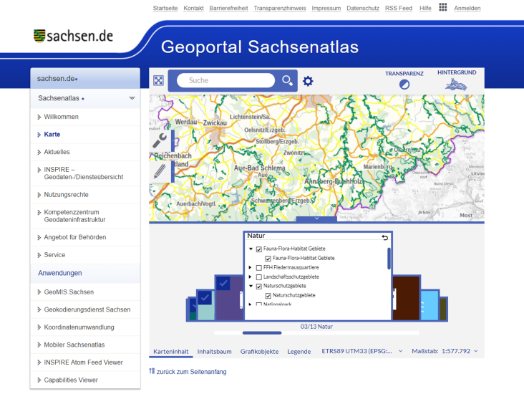The height and width of the screenshot is (399, 524).
Task: Switch to Inhaltsbaum tab
Action: click(214, 352)
